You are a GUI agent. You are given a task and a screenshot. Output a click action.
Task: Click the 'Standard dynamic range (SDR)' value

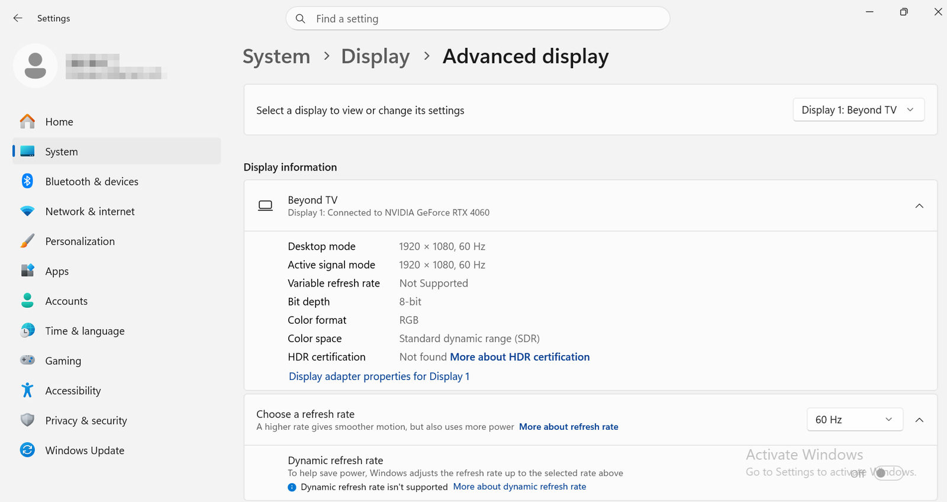click(469, 339)
